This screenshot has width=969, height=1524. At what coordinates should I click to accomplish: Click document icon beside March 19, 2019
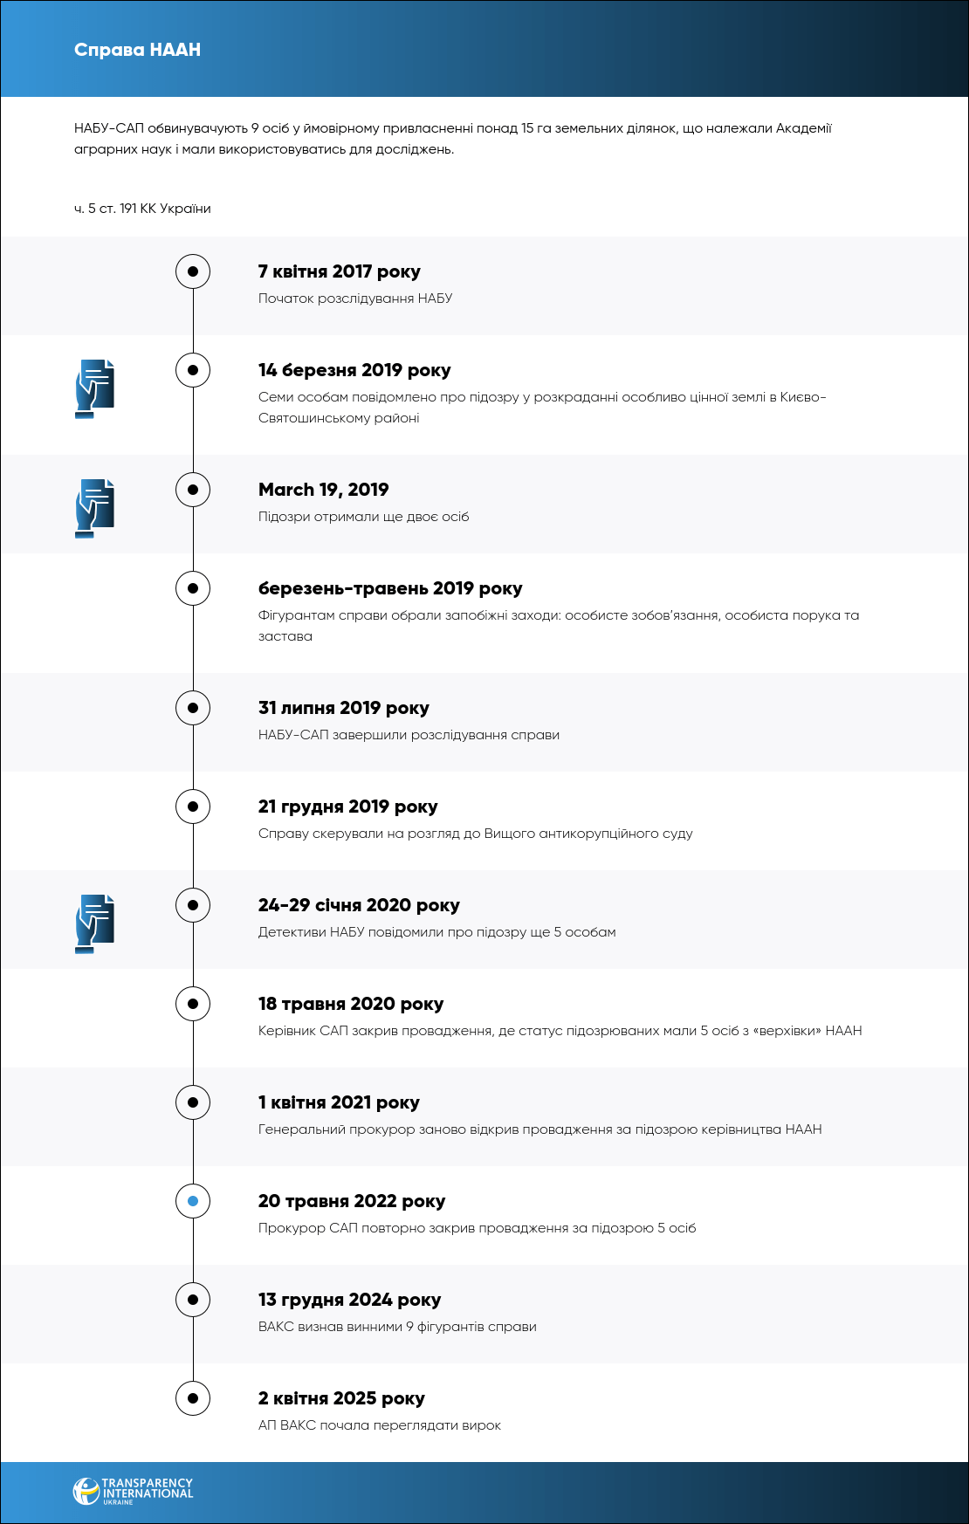[x=95, y=507]
